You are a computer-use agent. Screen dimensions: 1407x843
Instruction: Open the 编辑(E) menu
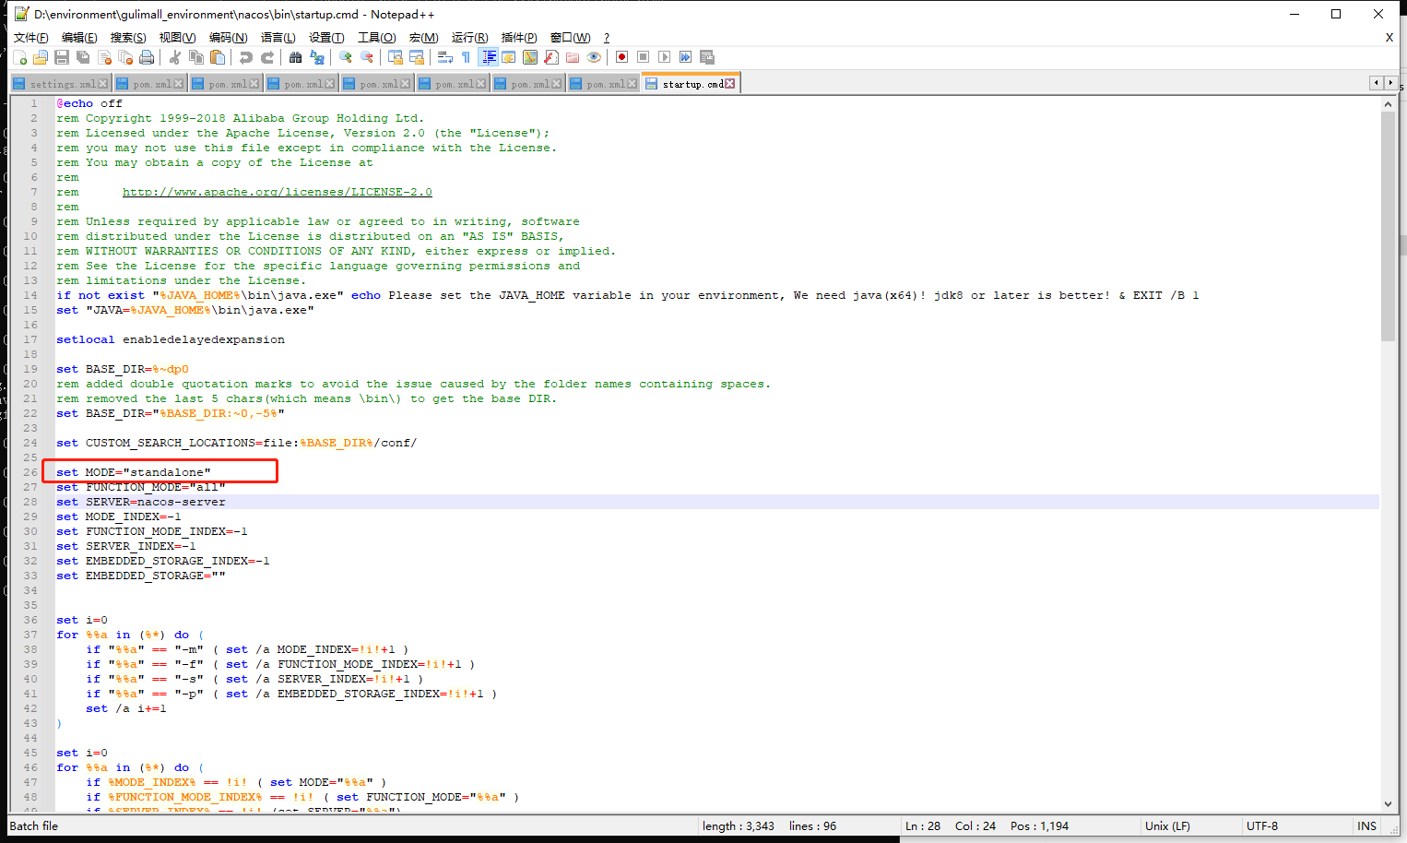click(x=79, y=38)
